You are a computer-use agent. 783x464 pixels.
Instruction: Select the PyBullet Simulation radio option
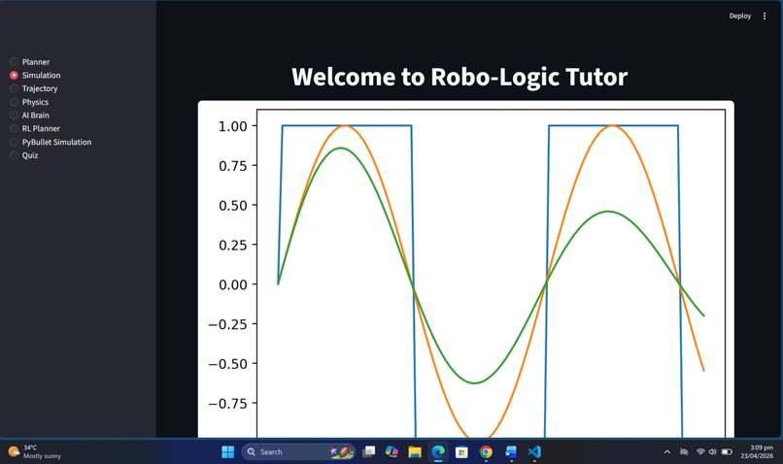(x=51, y=142)
